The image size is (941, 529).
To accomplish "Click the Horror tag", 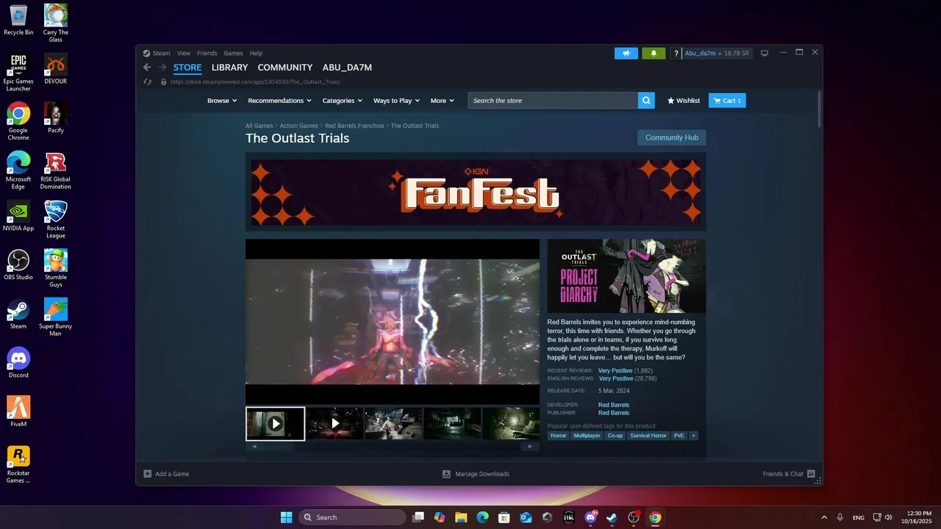I will (559, 436).
